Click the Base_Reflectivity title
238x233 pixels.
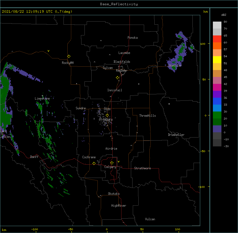pos(119,4)
